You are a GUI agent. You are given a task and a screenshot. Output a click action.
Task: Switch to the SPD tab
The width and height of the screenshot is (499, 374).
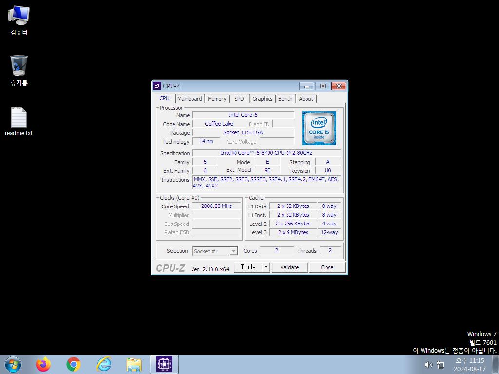pyautogui.click(x=239, y=99)
